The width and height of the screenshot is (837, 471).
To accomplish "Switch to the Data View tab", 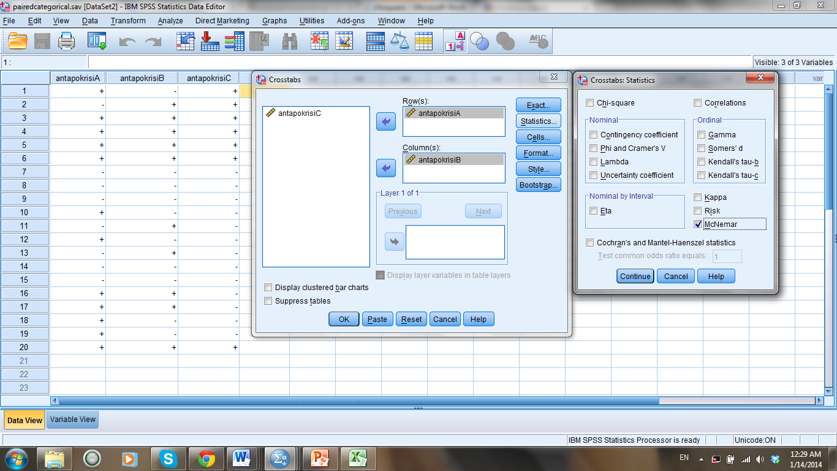I will coord(25,420).
